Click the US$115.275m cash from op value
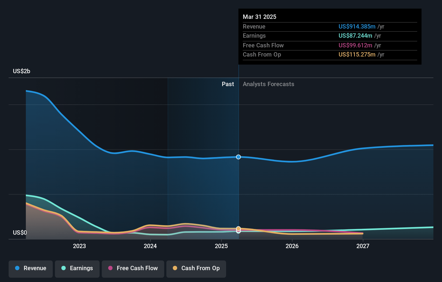442x282 pixels. [x=357, y=54]
